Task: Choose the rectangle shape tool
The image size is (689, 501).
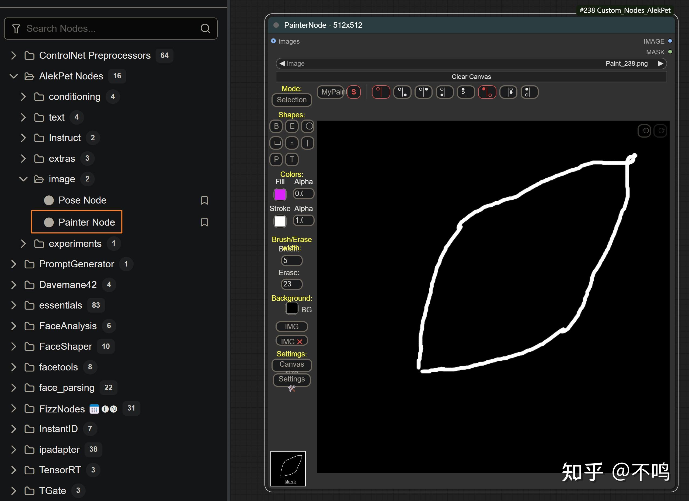Action: tap(276, 143)
